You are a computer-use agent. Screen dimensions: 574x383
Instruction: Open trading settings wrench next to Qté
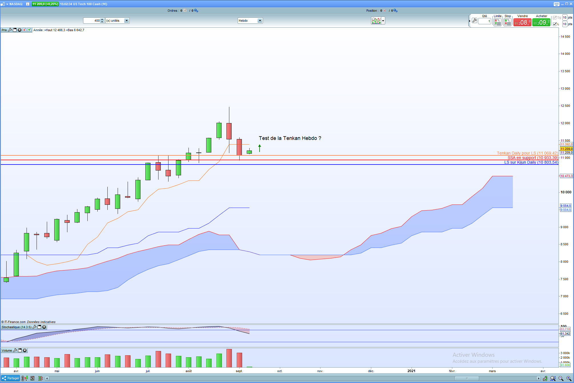click(x=475, y=21)
